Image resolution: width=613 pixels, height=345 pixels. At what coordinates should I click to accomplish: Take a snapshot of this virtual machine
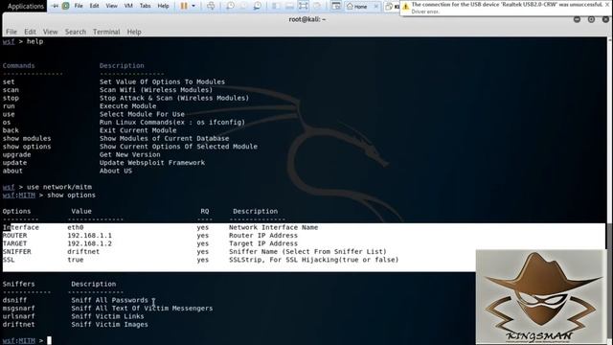pyautogui.click(x=230, y=6)
